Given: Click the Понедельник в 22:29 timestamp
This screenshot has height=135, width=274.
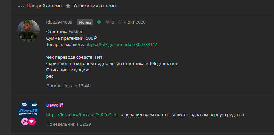Looking at the screenshot, I should coord(69,124).
